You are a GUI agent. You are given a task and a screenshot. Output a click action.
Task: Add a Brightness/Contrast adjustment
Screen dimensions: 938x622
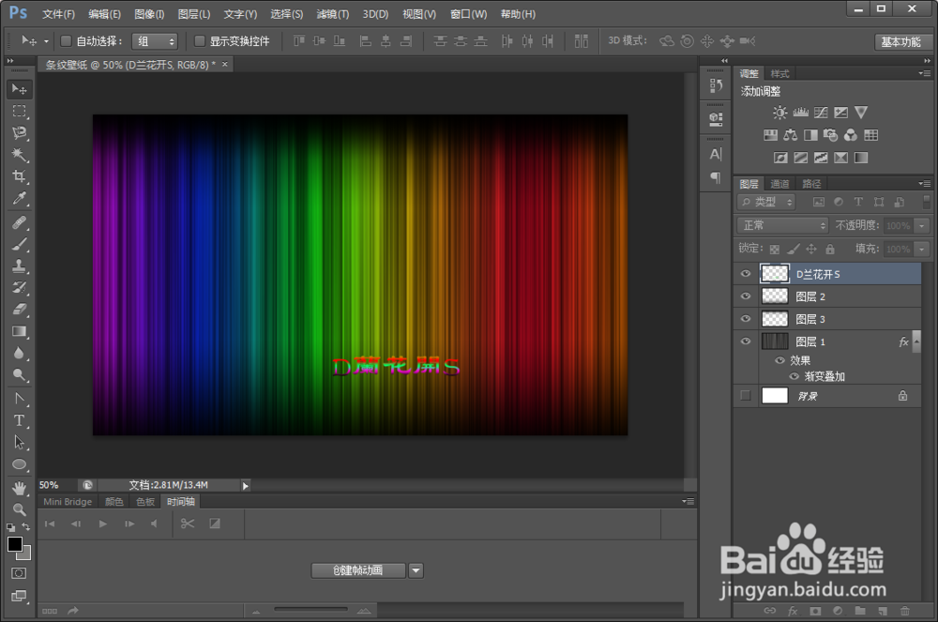click(x=780, y=113)
